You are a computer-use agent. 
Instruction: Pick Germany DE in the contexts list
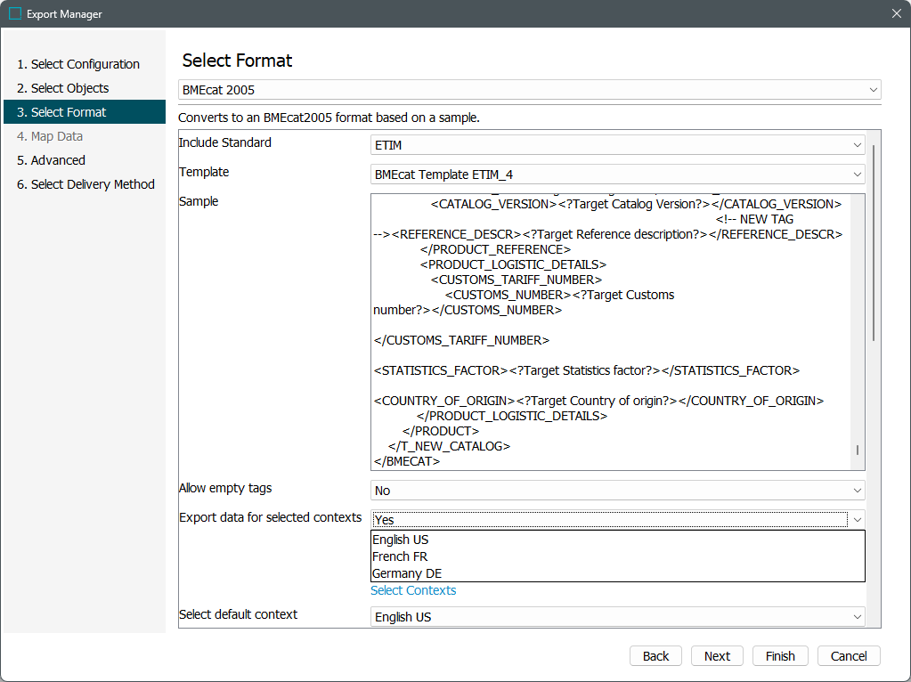(x=407, y=573)
